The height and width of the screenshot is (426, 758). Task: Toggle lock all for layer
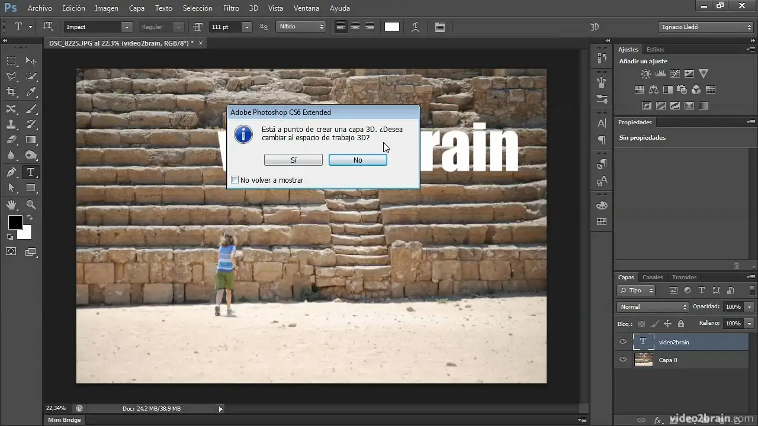pyautogui.click(x=681, y=324)
